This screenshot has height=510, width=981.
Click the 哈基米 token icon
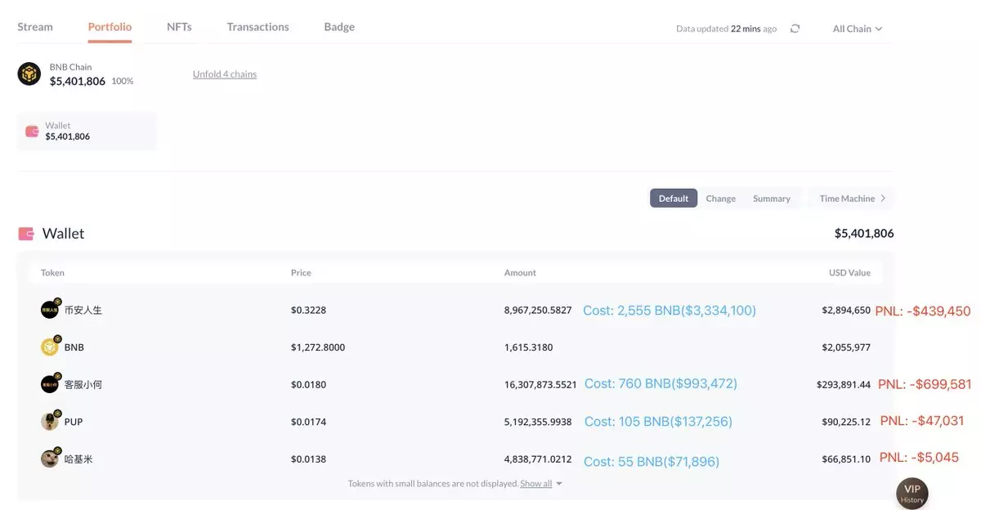pyautogui.click(x=50, y=459)
